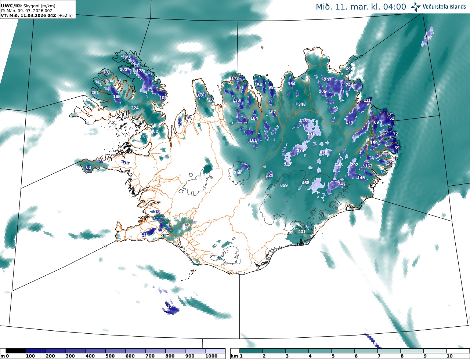Click the visibility value 168 on the map
470x359 pixels.
(x=199, y=95)
